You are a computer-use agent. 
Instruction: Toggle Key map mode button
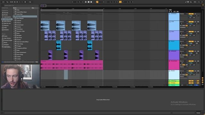point(191,2)
